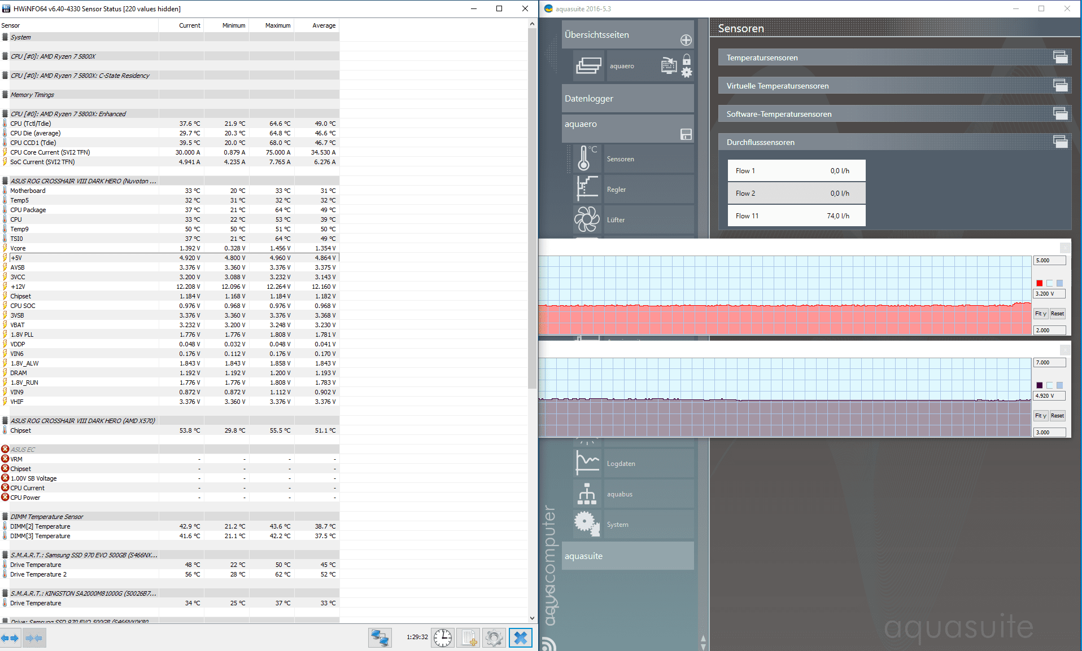Click Reset button on upper chart

coord(1057,314)
